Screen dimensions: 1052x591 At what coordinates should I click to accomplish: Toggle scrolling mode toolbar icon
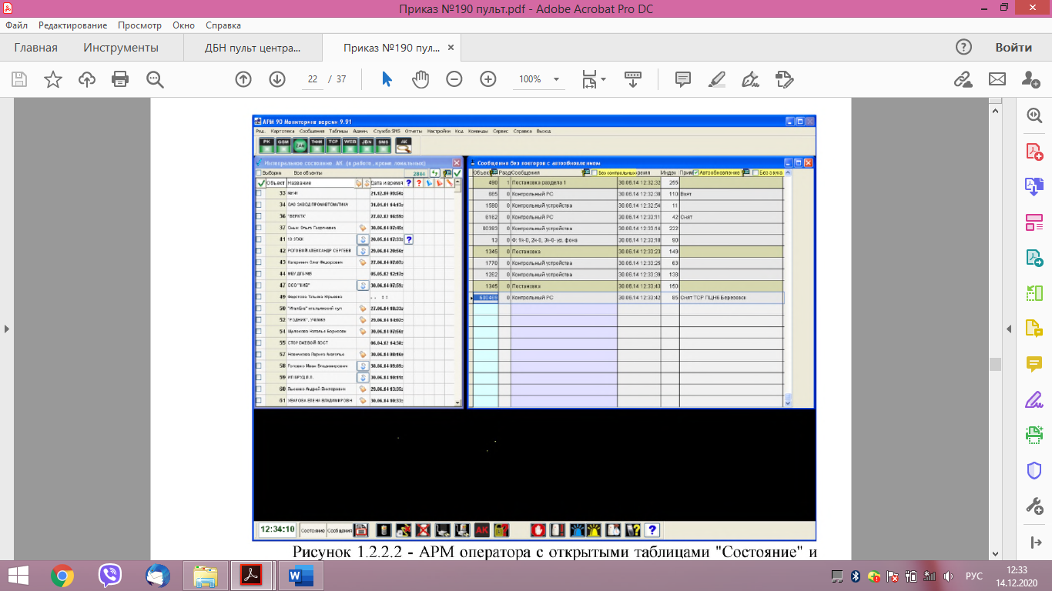coord(633,79)
